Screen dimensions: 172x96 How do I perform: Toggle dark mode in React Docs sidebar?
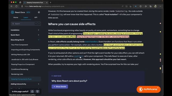[39, 12]
